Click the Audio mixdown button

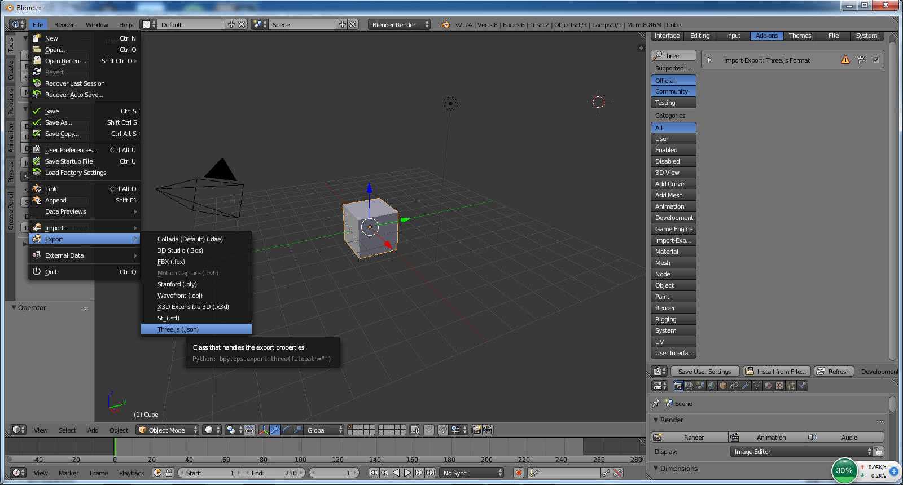[x=845, y=437]
